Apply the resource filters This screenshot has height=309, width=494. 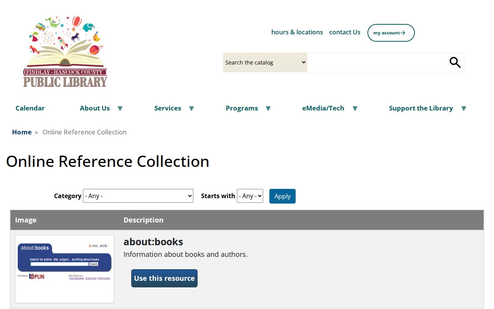[283, 196]
